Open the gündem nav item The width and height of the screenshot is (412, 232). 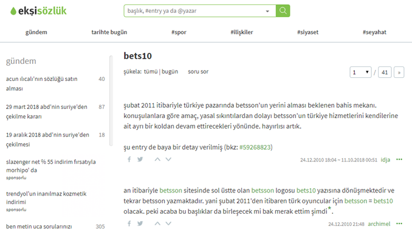pos(36,32)
